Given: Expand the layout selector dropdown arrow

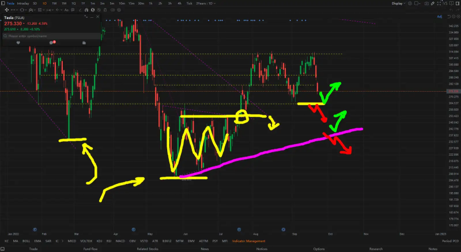Looking at the screenshot, I should click(420, 3).
